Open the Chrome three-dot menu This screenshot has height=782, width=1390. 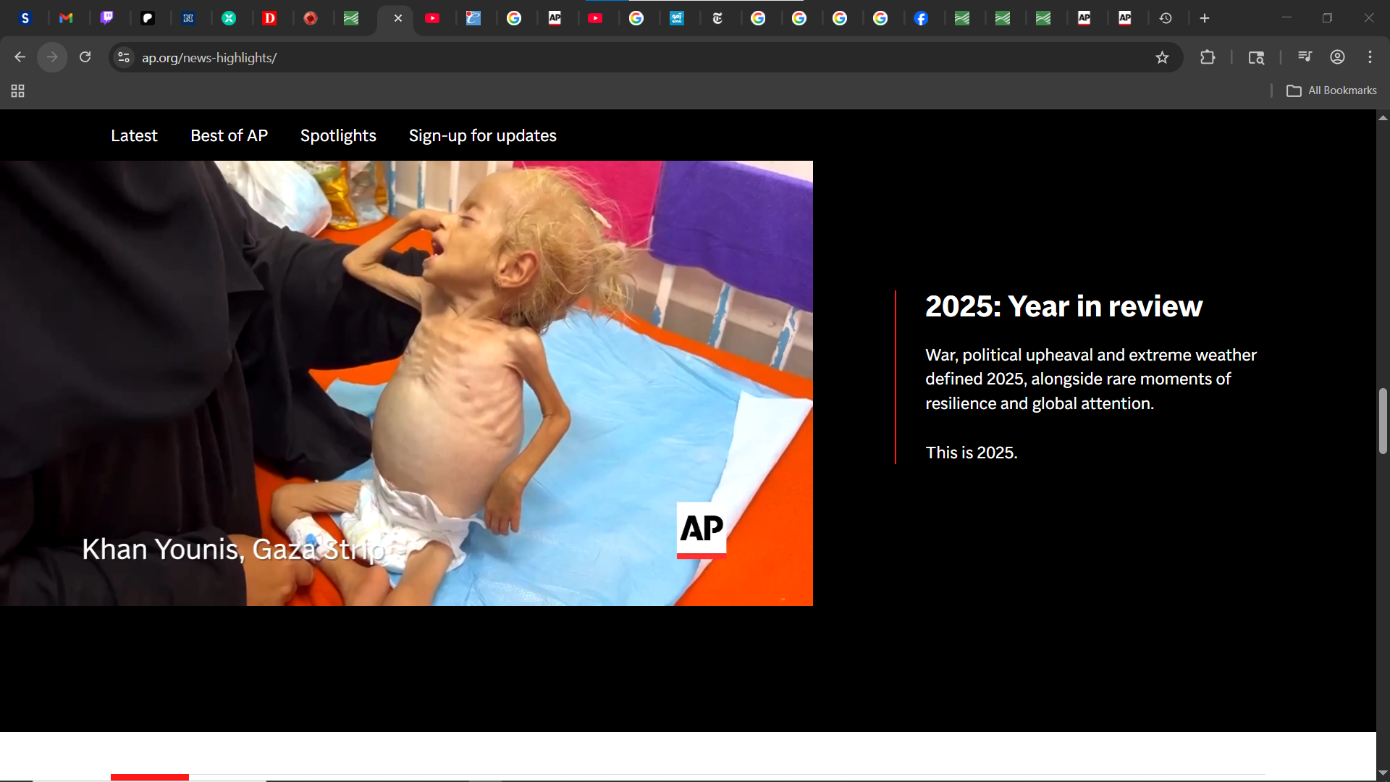pos(1370,57)
